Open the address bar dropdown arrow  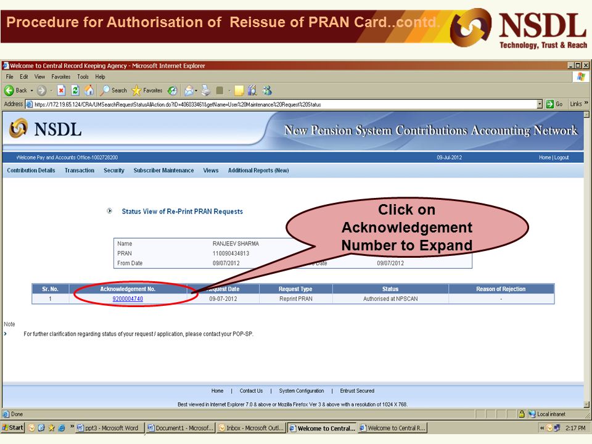tap(540, 104)
